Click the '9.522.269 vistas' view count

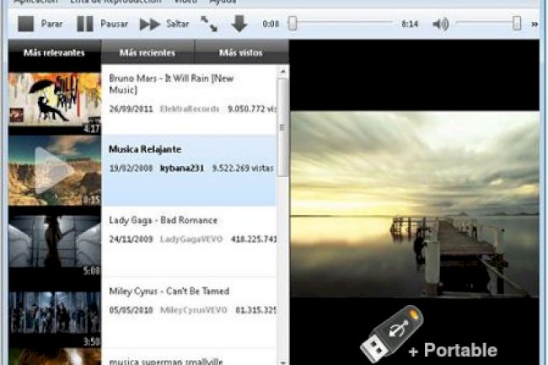coord(243,169)
